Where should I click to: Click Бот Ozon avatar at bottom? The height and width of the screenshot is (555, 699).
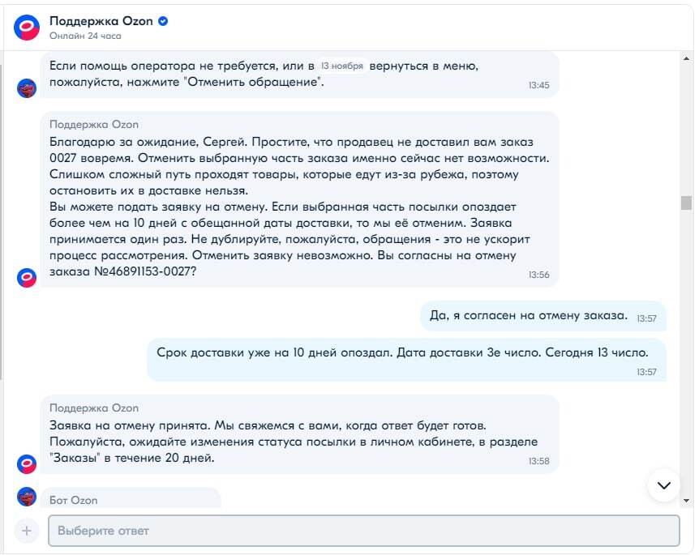pyautogui.click(x=27, y=496)
